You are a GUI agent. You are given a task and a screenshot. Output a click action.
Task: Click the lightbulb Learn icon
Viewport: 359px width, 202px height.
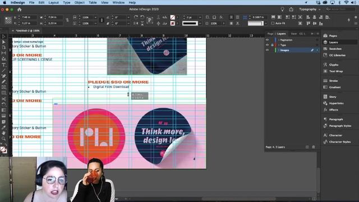click(282, 9)
